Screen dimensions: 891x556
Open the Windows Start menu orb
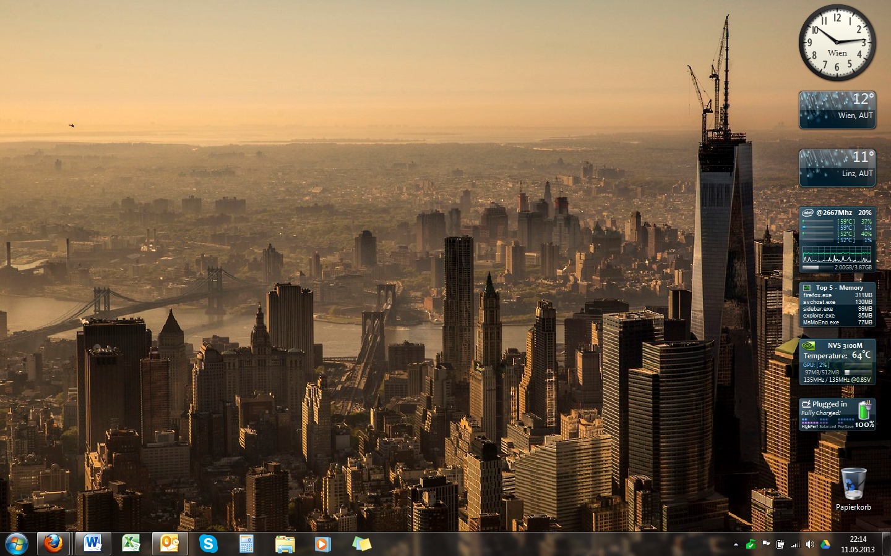click(16, 544)
